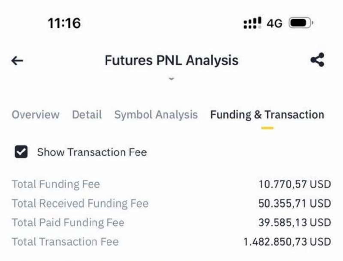Select the Symbol Analysis tab
This screenshot has height=261, width=343.
click(156, 115)
